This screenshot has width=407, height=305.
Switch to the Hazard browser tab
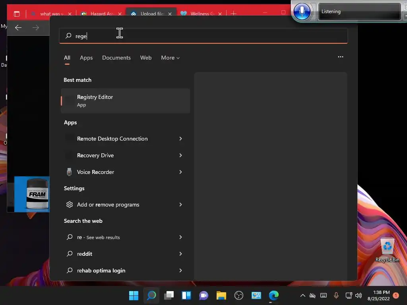tap(101, 14)
